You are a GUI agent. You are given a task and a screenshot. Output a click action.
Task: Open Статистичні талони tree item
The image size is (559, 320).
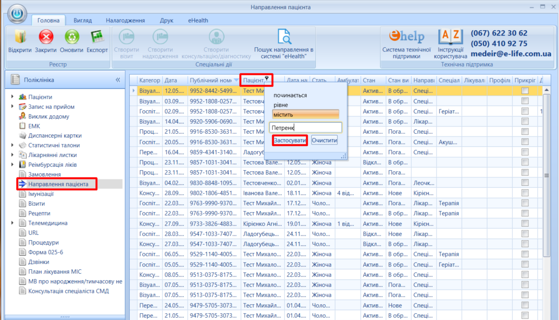(54, 145)
